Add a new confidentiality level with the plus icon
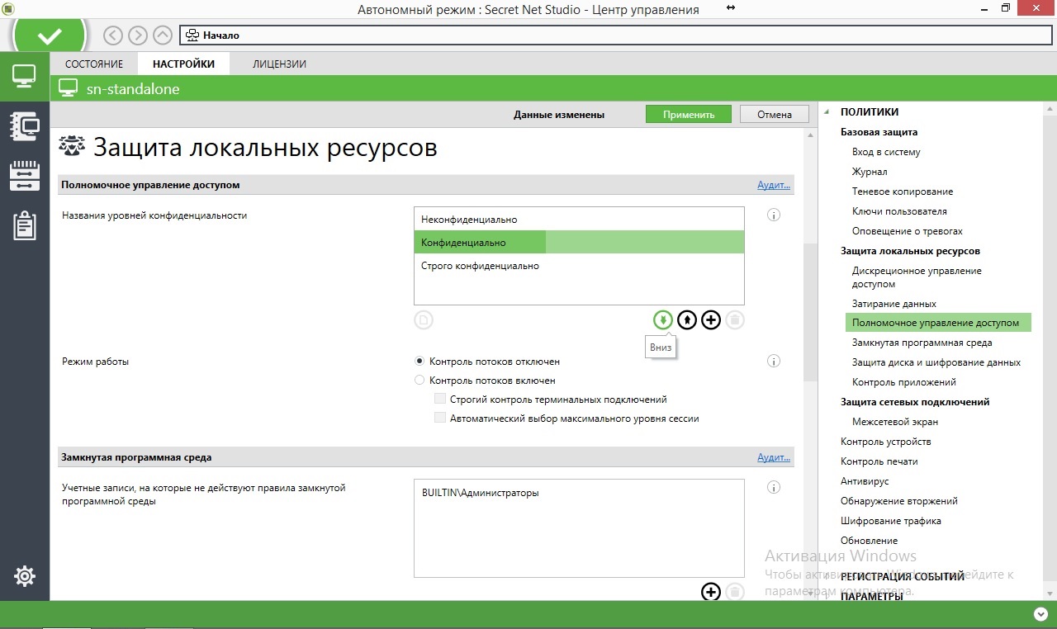Viewport: 1057px width, 629px height. point(711,320)
